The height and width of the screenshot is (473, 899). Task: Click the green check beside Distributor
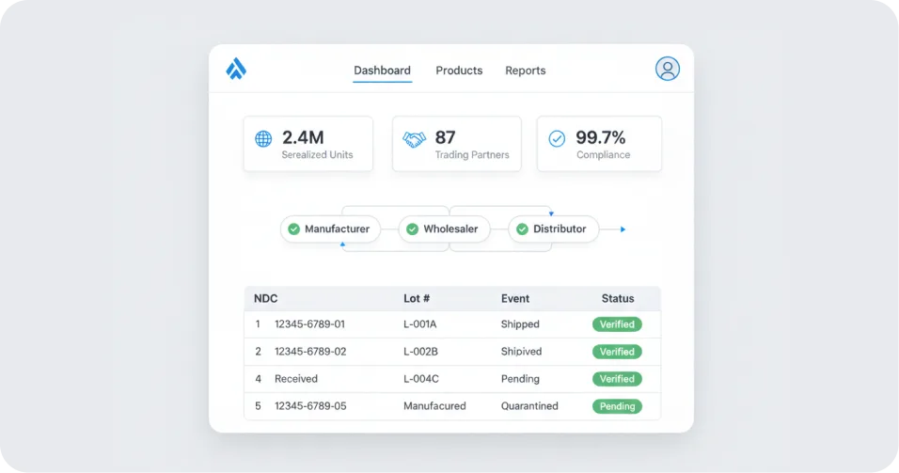pos(522,229)
